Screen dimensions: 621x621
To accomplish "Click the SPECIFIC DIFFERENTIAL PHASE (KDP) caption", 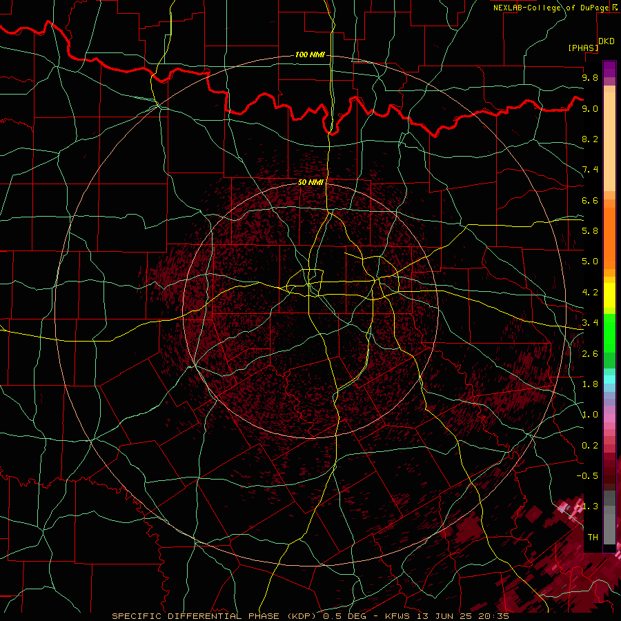I will 215,616.
